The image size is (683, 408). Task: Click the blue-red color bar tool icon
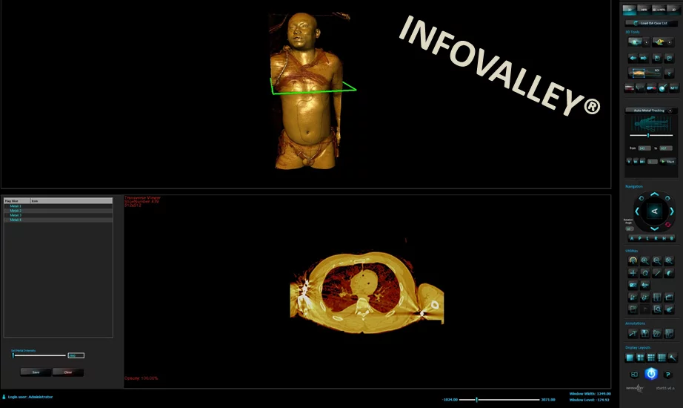pyautogui.click(x=651, y=88)
